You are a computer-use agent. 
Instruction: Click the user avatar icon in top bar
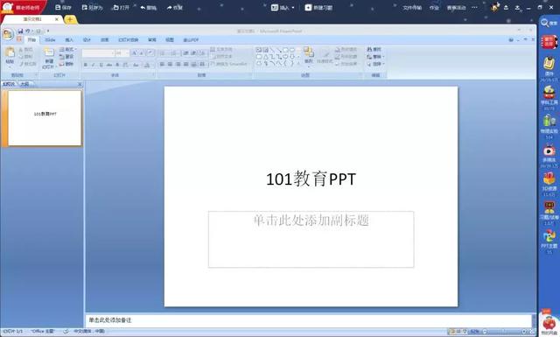[494, 7]
